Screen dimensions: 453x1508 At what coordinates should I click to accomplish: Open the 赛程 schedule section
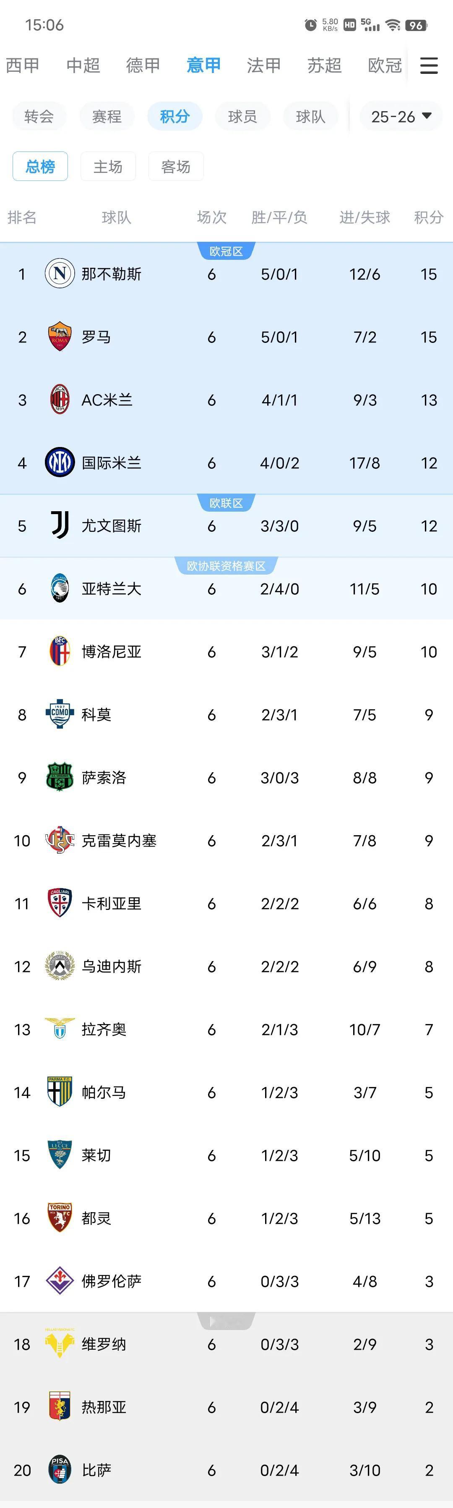(107, 117)
